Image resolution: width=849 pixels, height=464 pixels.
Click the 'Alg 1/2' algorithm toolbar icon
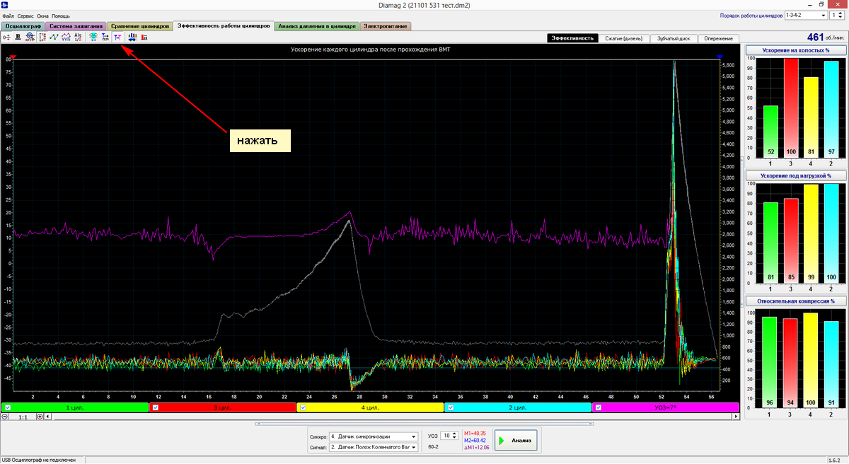tap(78, 37)
